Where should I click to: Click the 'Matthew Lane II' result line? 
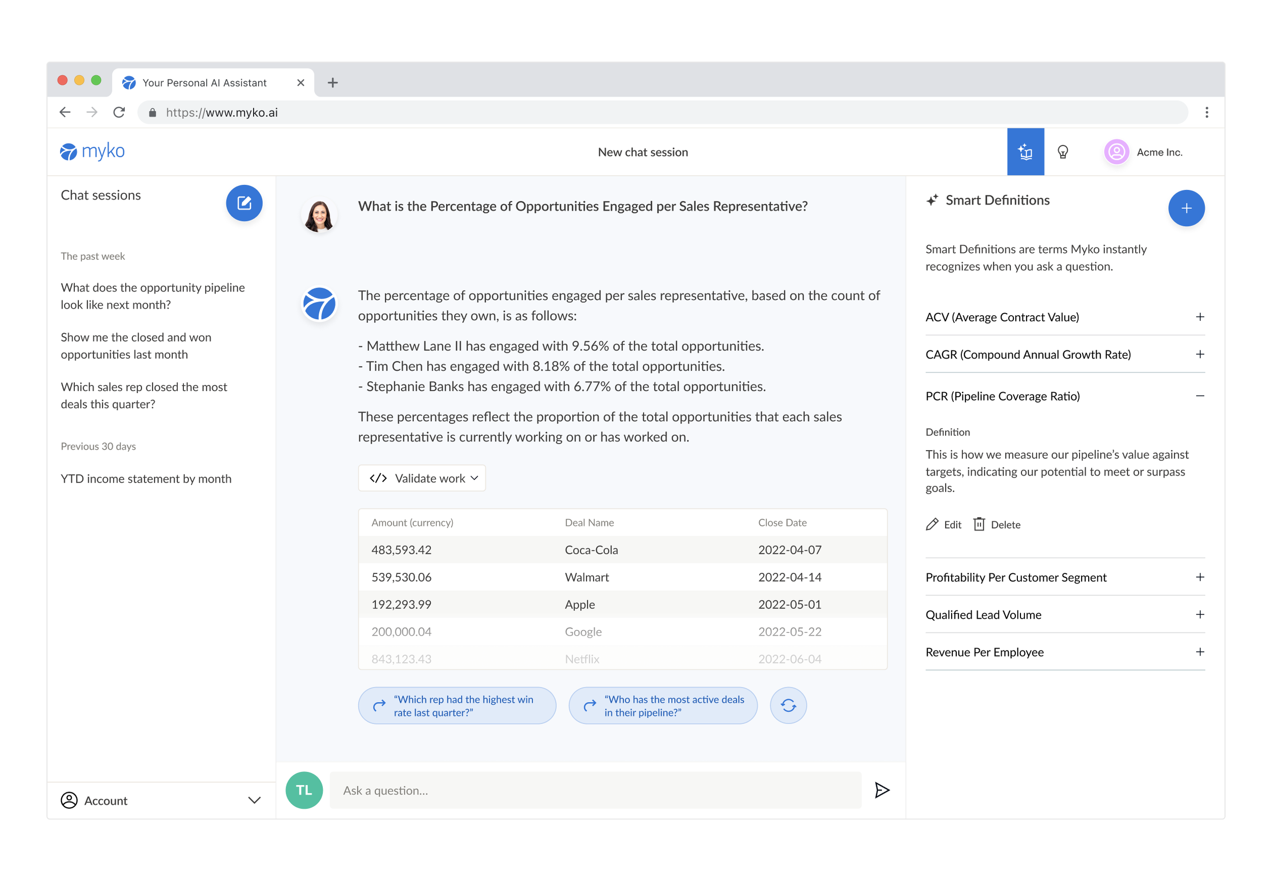coord(561,346)
